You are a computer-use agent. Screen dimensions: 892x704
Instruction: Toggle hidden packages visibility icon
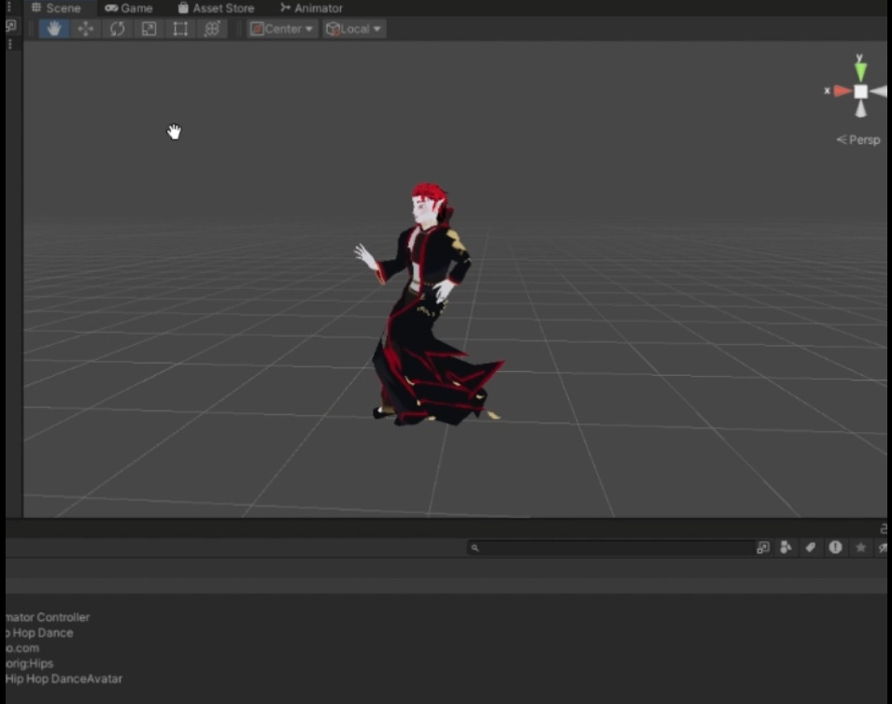point(883,547)
